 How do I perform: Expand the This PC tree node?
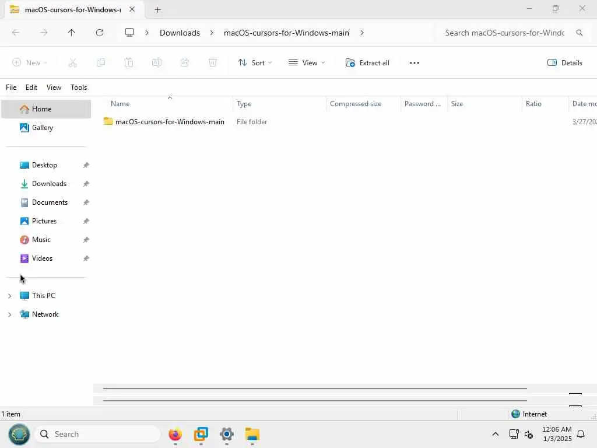pyautogui.click(x=10, y=296)
